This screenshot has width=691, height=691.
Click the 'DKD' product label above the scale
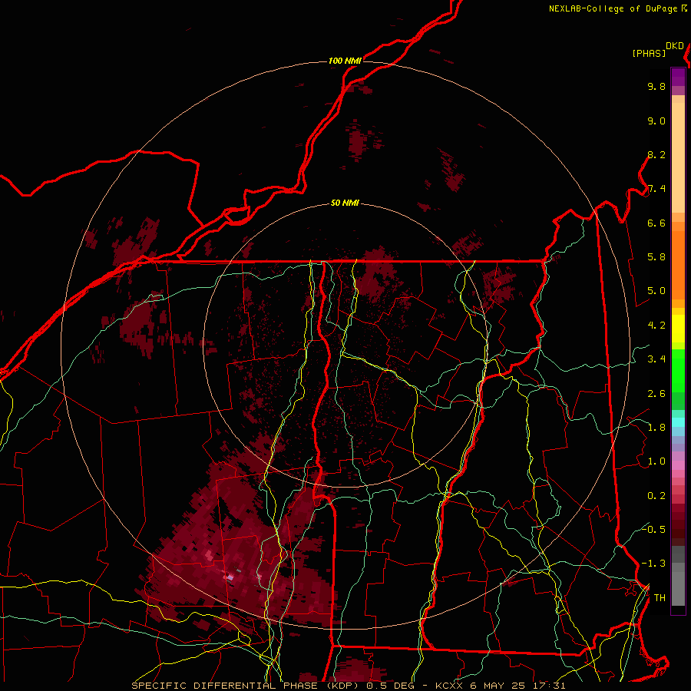point(675,46)
